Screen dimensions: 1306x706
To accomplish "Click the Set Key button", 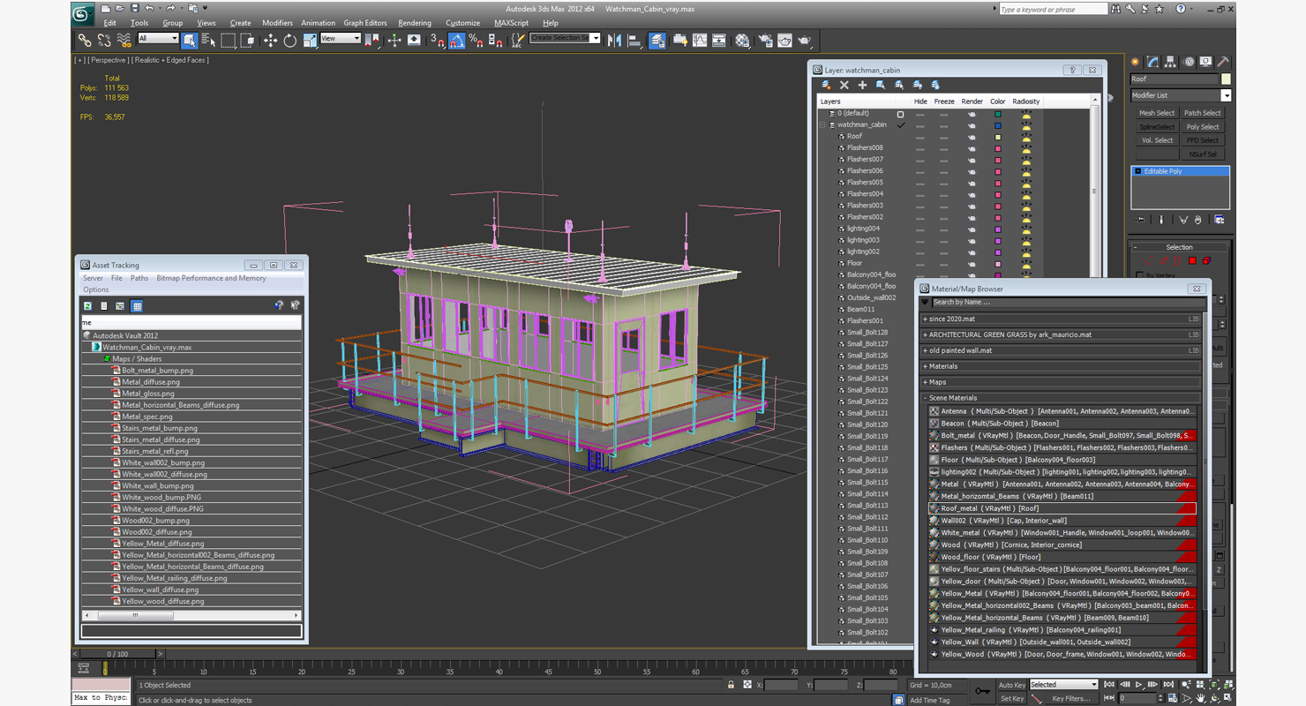I will (1012, 699).
